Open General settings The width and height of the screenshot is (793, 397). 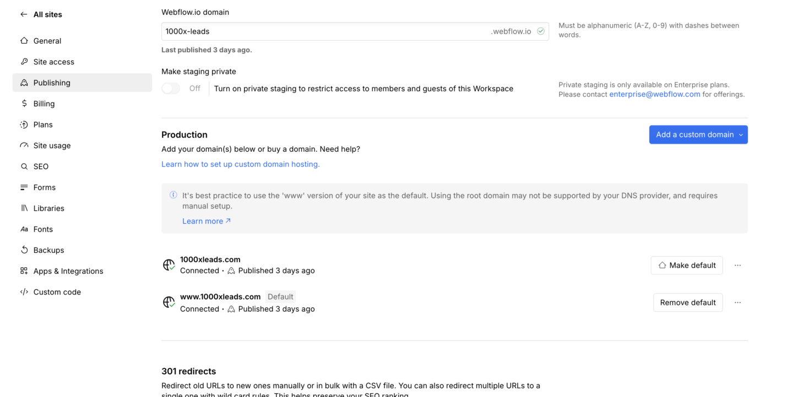click(x=82, y=41)
